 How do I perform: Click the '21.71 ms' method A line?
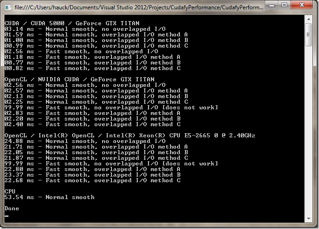(96, 147)
